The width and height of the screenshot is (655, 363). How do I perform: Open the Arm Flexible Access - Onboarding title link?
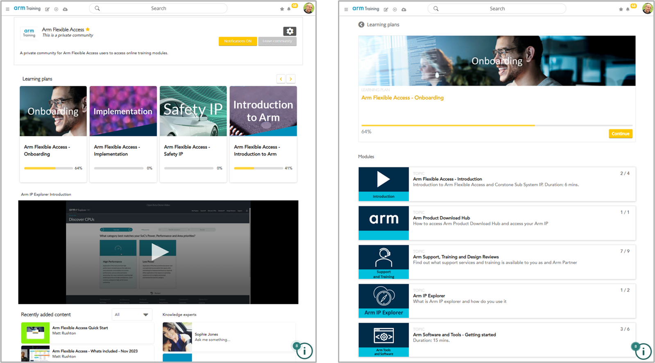tap(402, 98)
